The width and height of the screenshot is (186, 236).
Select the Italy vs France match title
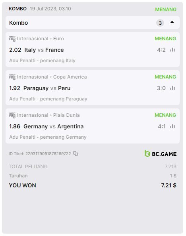pyautogui.click(x=44, y=50)
